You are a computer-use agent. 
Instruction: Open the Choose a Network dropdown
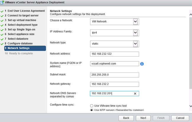click(x=135, y=22)
